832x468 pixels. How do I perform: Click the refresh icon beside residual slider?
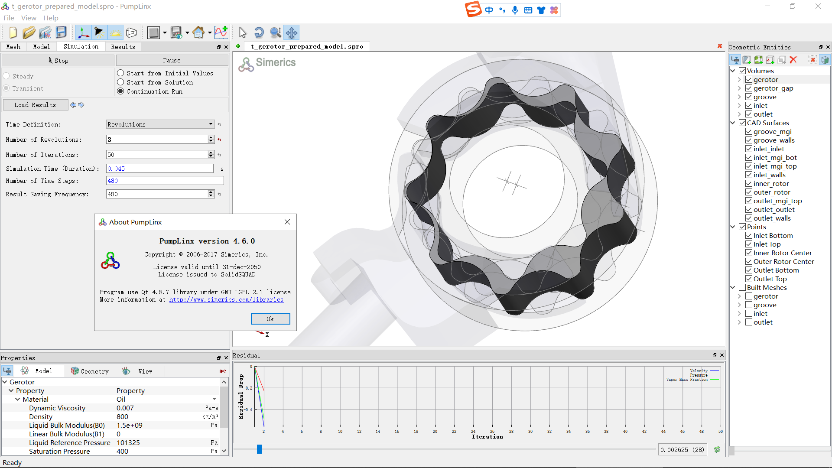[717, 449]
